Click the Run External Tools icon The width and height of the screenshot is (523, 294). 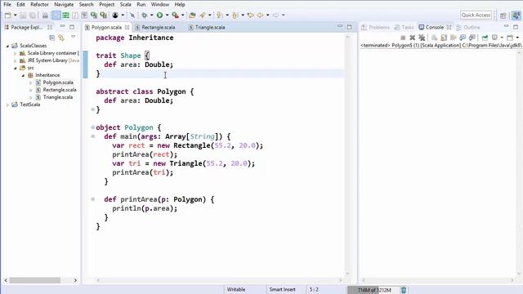tap(175, 15)
